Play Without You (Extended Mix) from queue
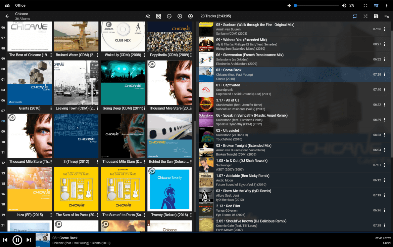The image size is (393, 247). click(x=295, y=44)
